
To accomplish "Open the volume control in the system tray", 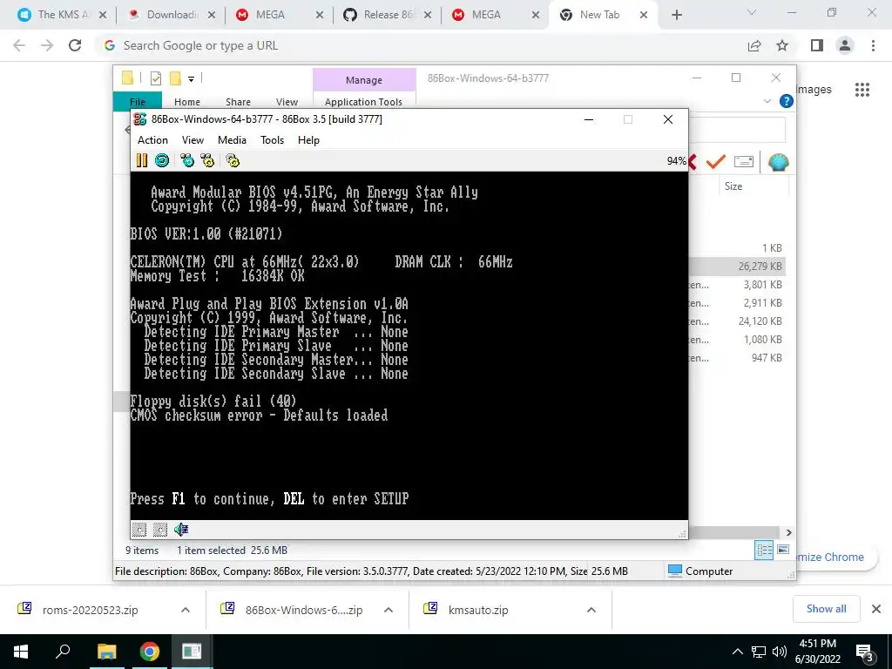I will pyautogui.click(x=780, y=652).
